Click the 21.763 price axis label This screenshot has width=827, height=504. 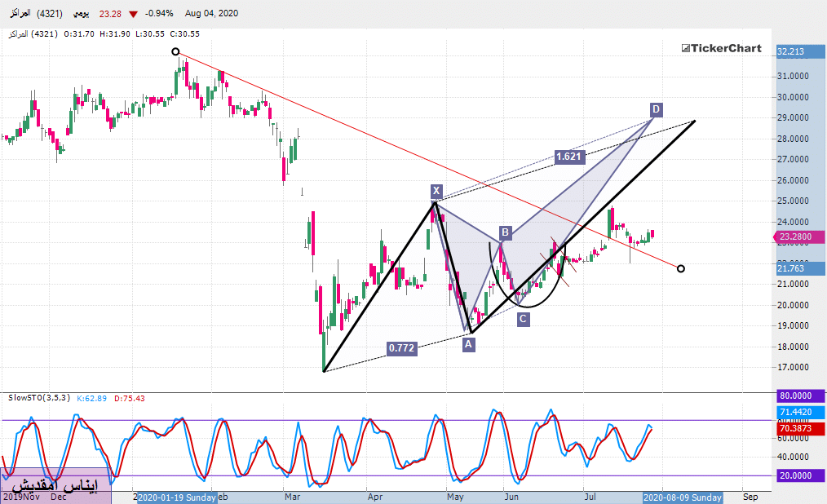click(x=793, y=268)
